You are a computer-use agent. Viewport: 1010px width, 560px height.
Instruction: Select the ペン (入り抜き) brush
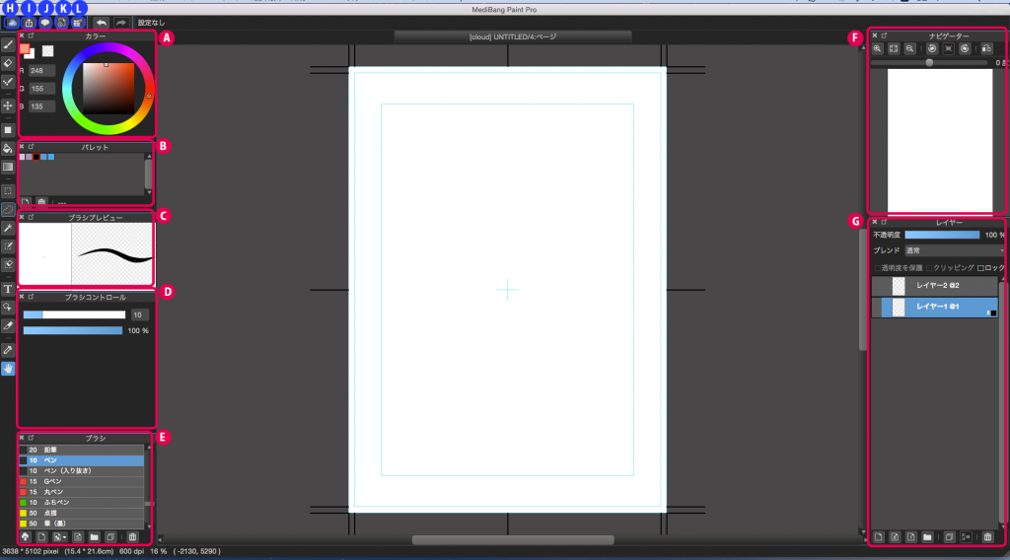click(81, 471)
